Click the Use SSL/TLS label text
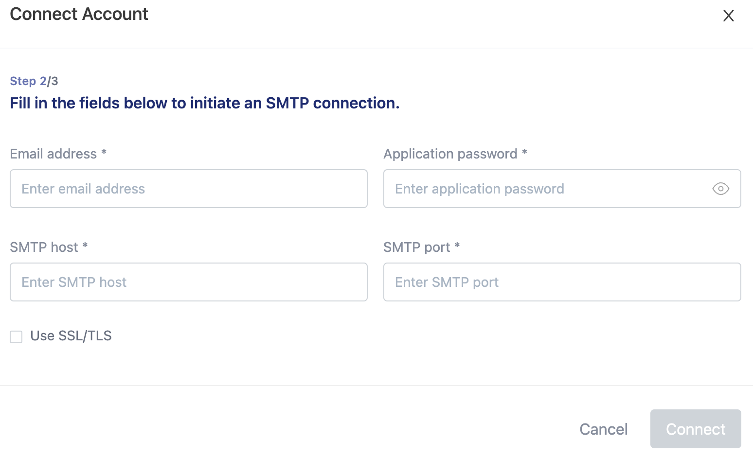 point(71,336)
